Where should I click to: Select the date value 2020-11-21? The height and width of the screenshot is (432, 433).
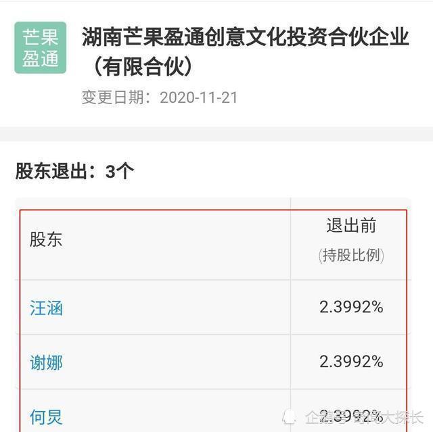click(198, 97)
